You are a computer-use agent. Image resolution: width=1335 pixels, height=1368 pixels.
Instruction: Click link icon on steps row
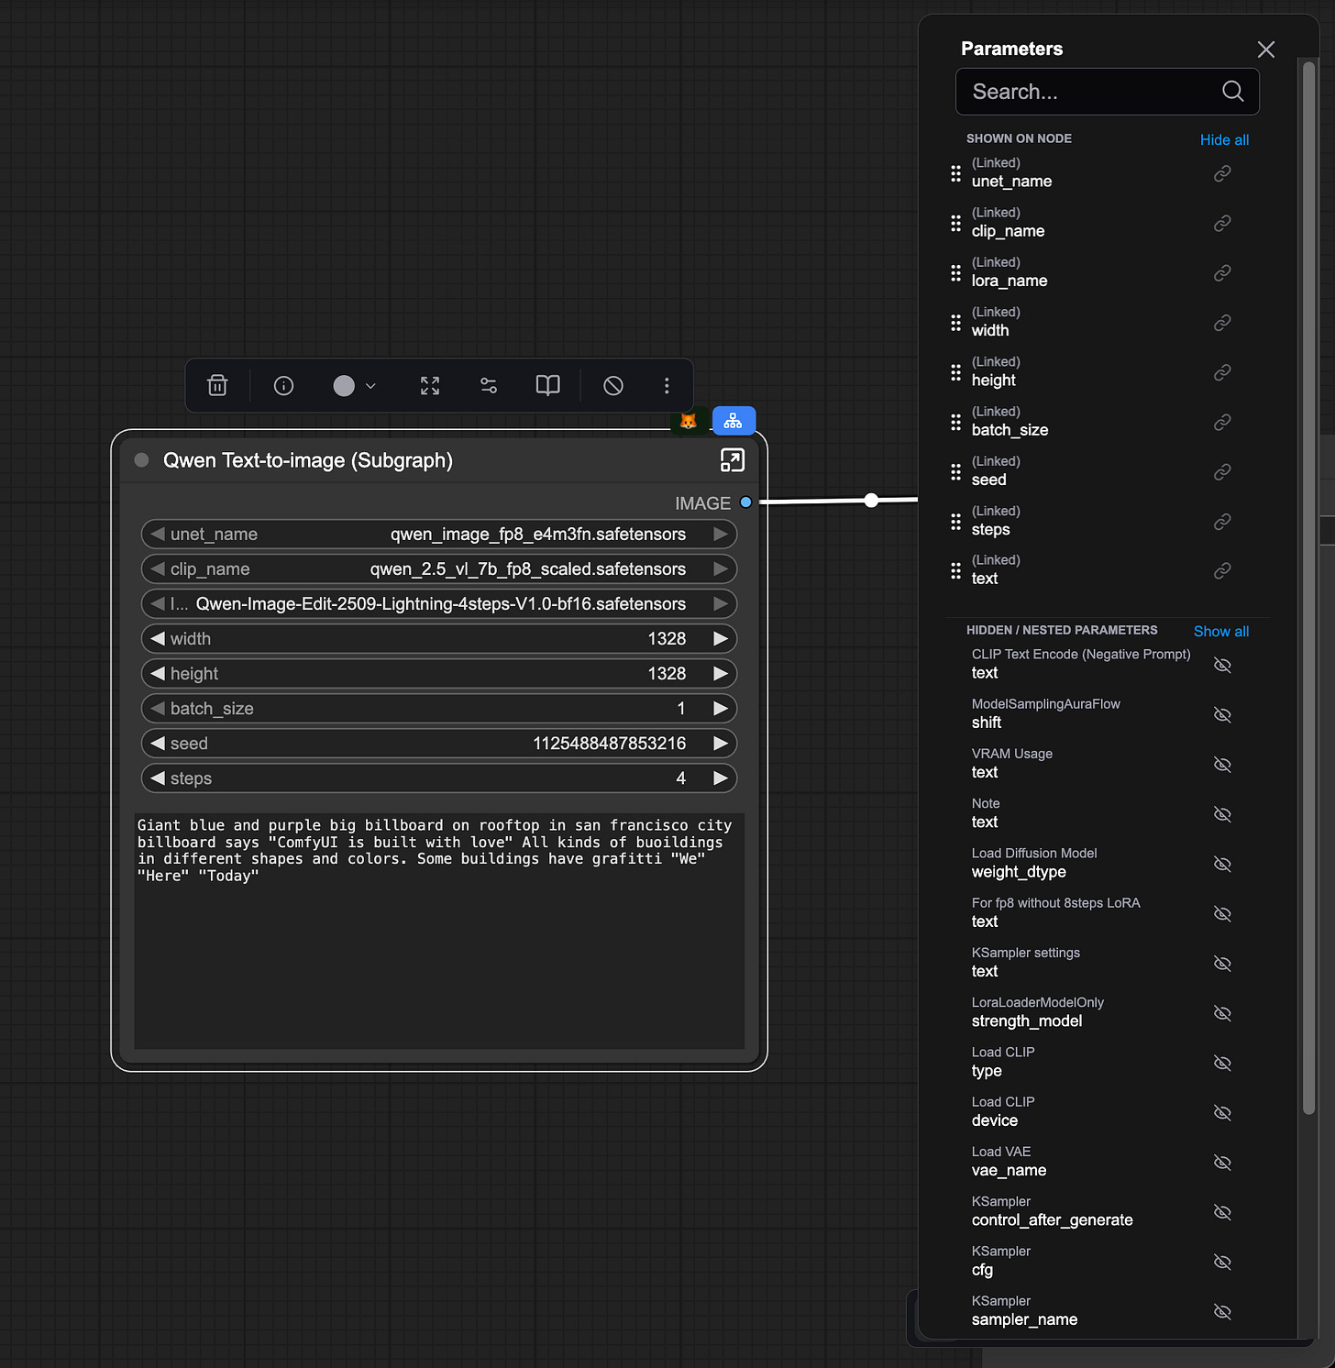[1222, 522]
